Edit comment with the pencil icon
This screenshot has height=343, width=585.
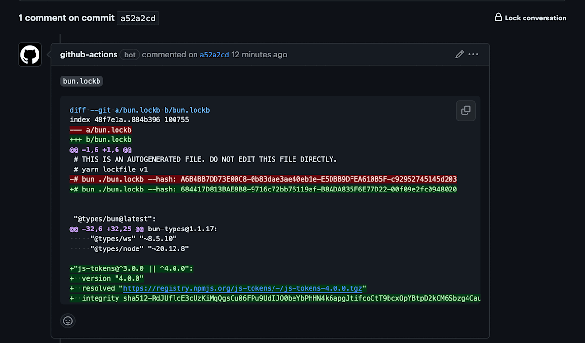(x=459, y=55)
